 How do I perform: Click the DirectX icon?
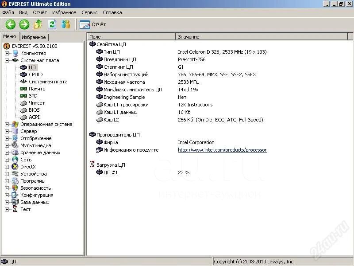coord(15,167)
